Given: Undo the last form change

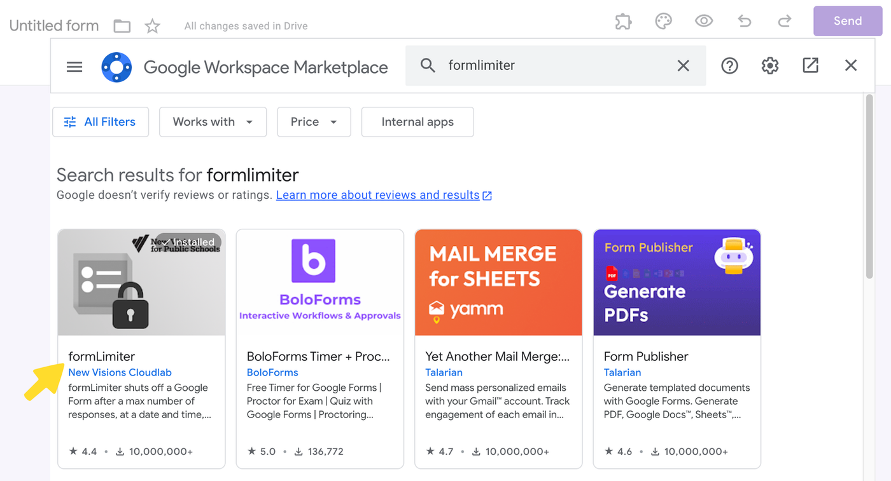Looking at the screenshot, I should tap(744, 21).
